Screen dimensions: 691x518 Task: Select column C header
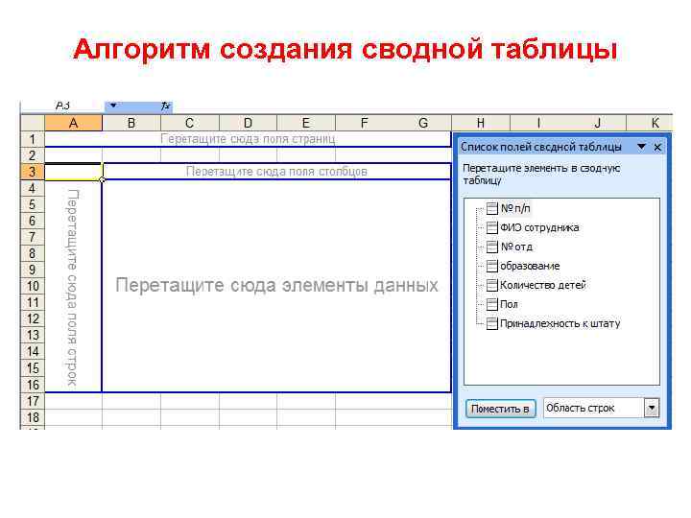point(189,123)
